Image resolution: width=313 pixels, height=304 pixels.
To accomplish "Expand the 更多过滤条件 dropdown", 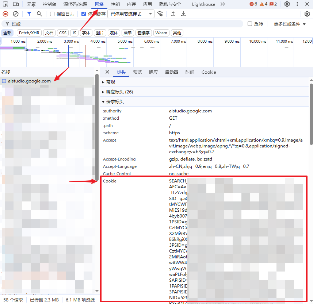I will [290, 24].
